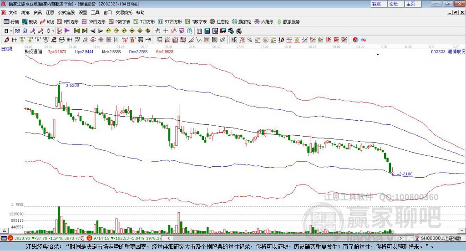This screenshot has width=466, height=251.
Task: Open the 帮助 menu
Action: [x=140, y=12]
